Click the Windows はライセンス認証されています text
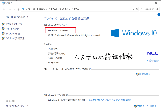The height and width of the screenshot is (111, 161). point(67,100)
